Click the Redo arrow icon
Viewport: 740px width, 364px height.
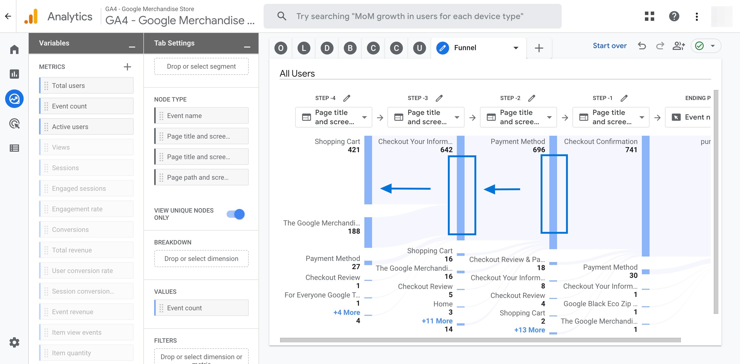[x=660, y=46]
